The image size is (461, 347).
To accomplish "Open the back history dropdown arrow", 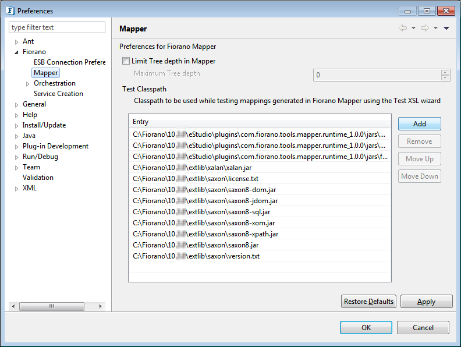I will pyautogui.click(x=413, y=29).
